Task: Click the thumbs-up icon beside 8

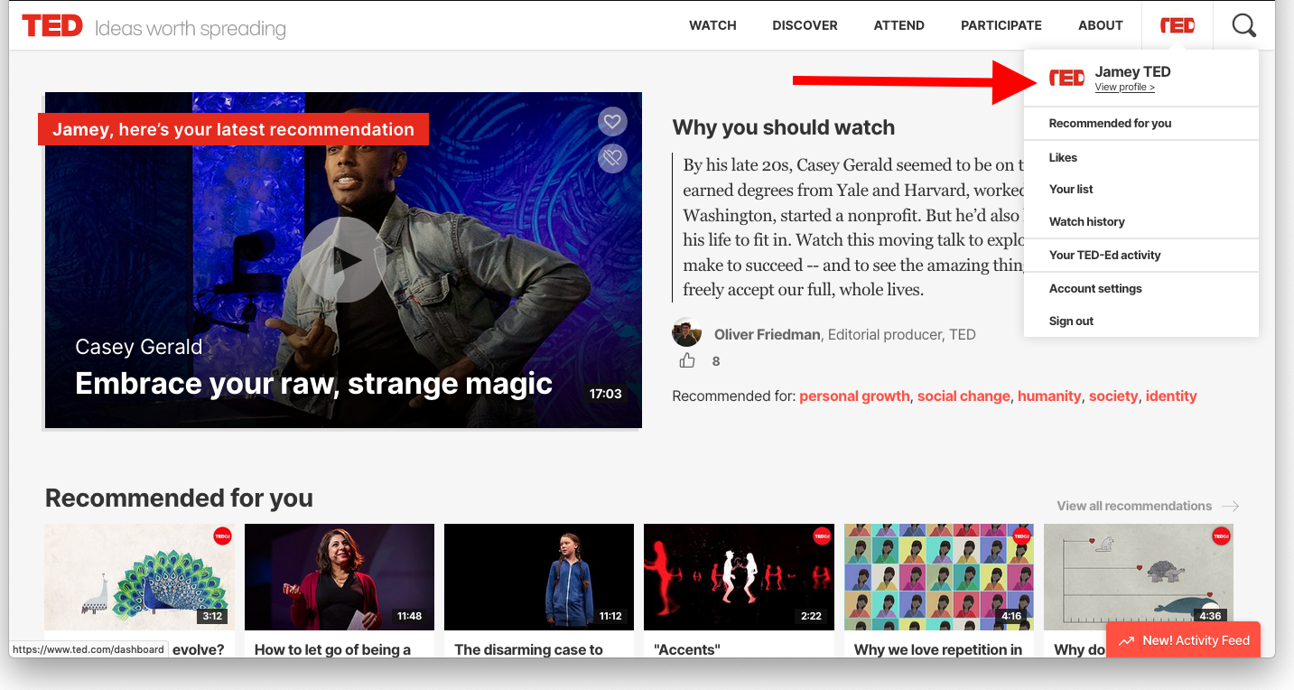Action: (687, 361)
